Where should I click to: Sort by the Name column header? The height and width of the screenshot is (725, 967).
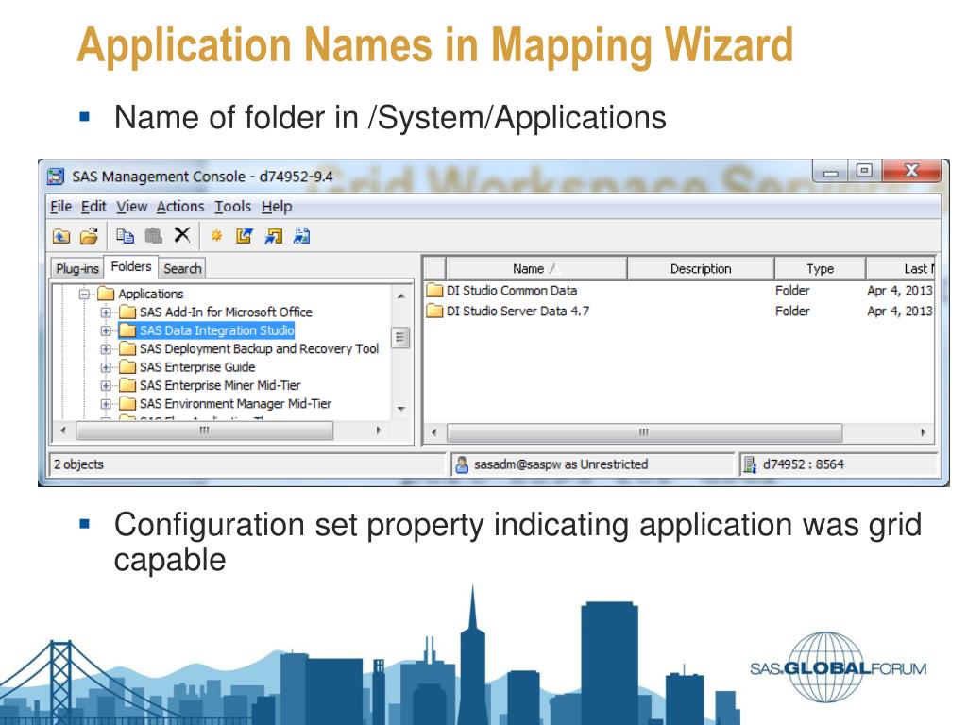[535, 269]
